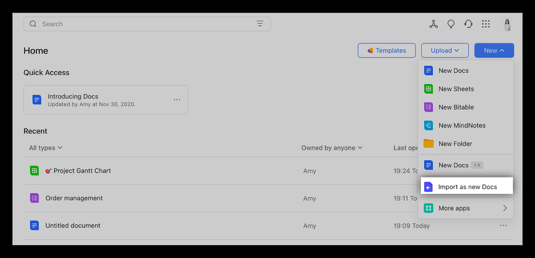Open the Upload dropdown button
This screenshot has height=258, width=535.
445,51
